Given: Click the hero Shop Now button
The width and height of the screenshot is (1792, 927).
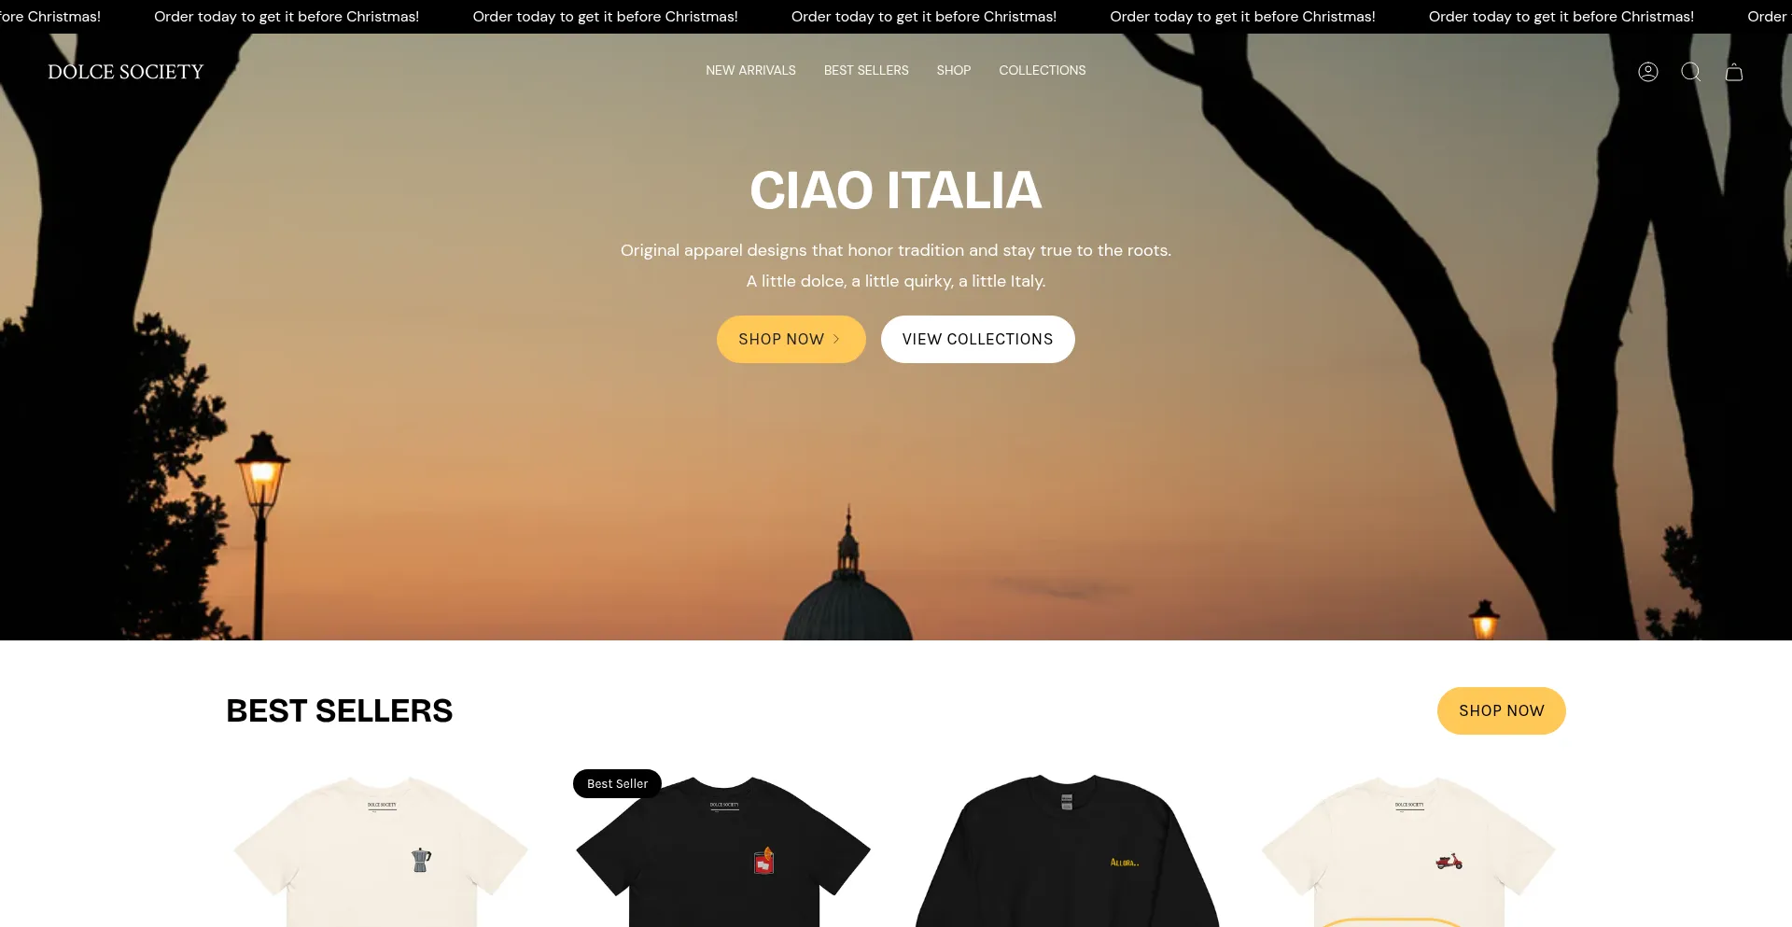Looking at the screenshot, I should [791, 339].
